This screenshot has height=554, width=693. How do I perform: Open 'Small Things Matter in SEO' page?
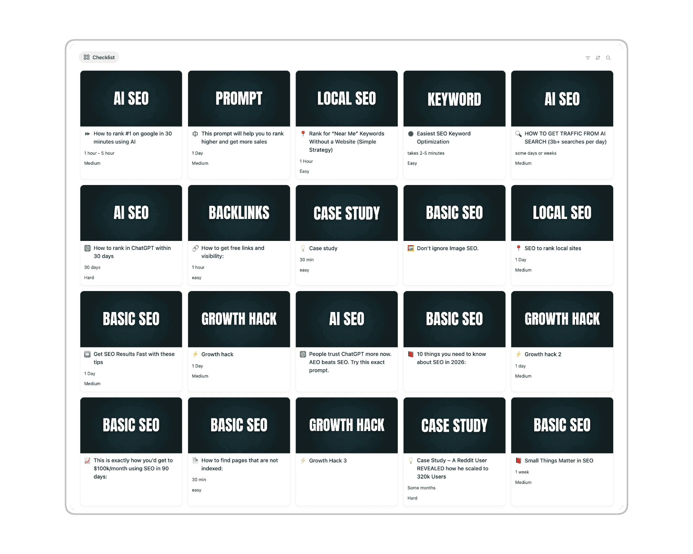tap(559, 461)
